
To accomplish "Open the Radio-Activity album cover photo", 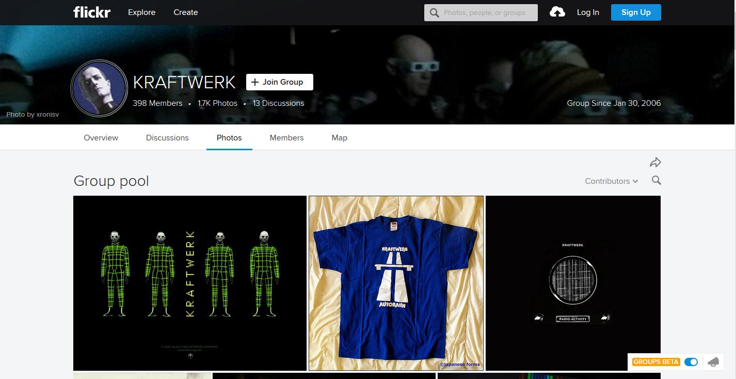I will pos(573,283).
